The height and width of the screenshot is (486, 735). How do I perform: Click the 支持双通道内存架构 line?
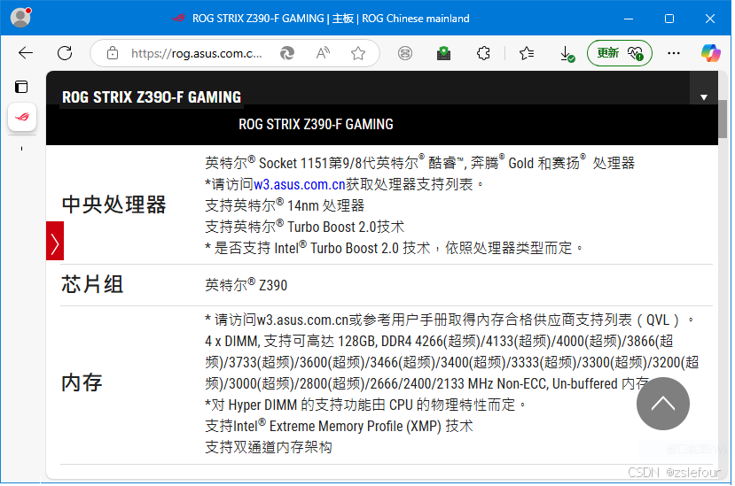coord(269,447)
